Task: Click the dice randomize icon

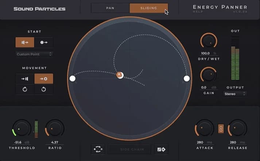Action: pos(161,149)
